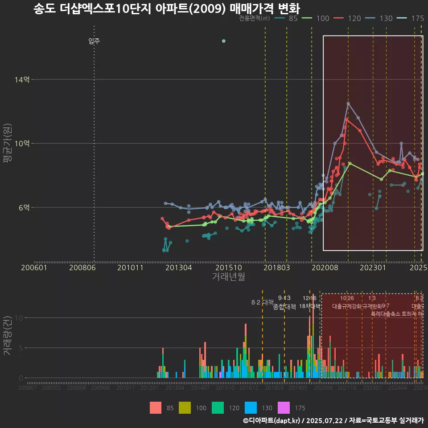
Task: Click the 201304 label on volume chart
Action: [175, 387]
